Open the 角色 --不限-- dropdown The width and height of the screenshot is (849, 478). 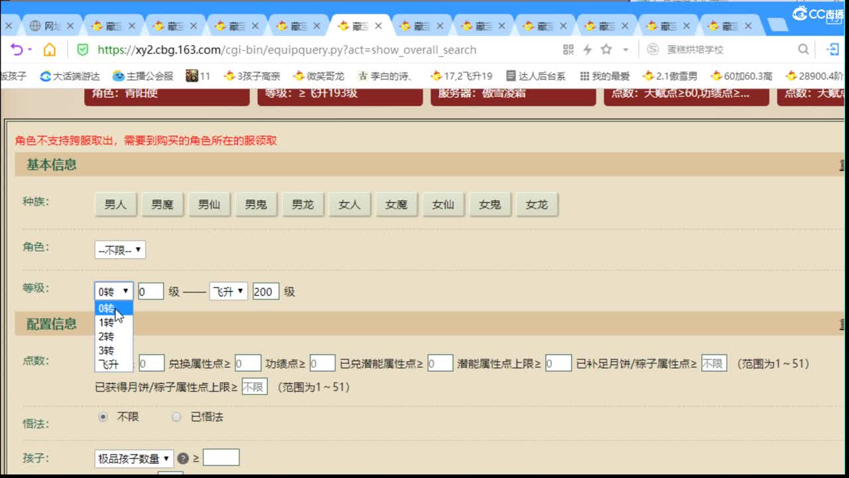[120, 250]
